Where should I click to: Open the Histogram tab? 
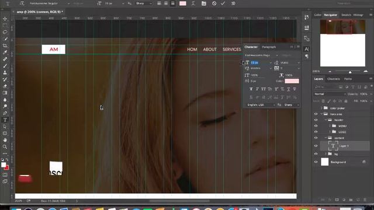tap(358, 15)
